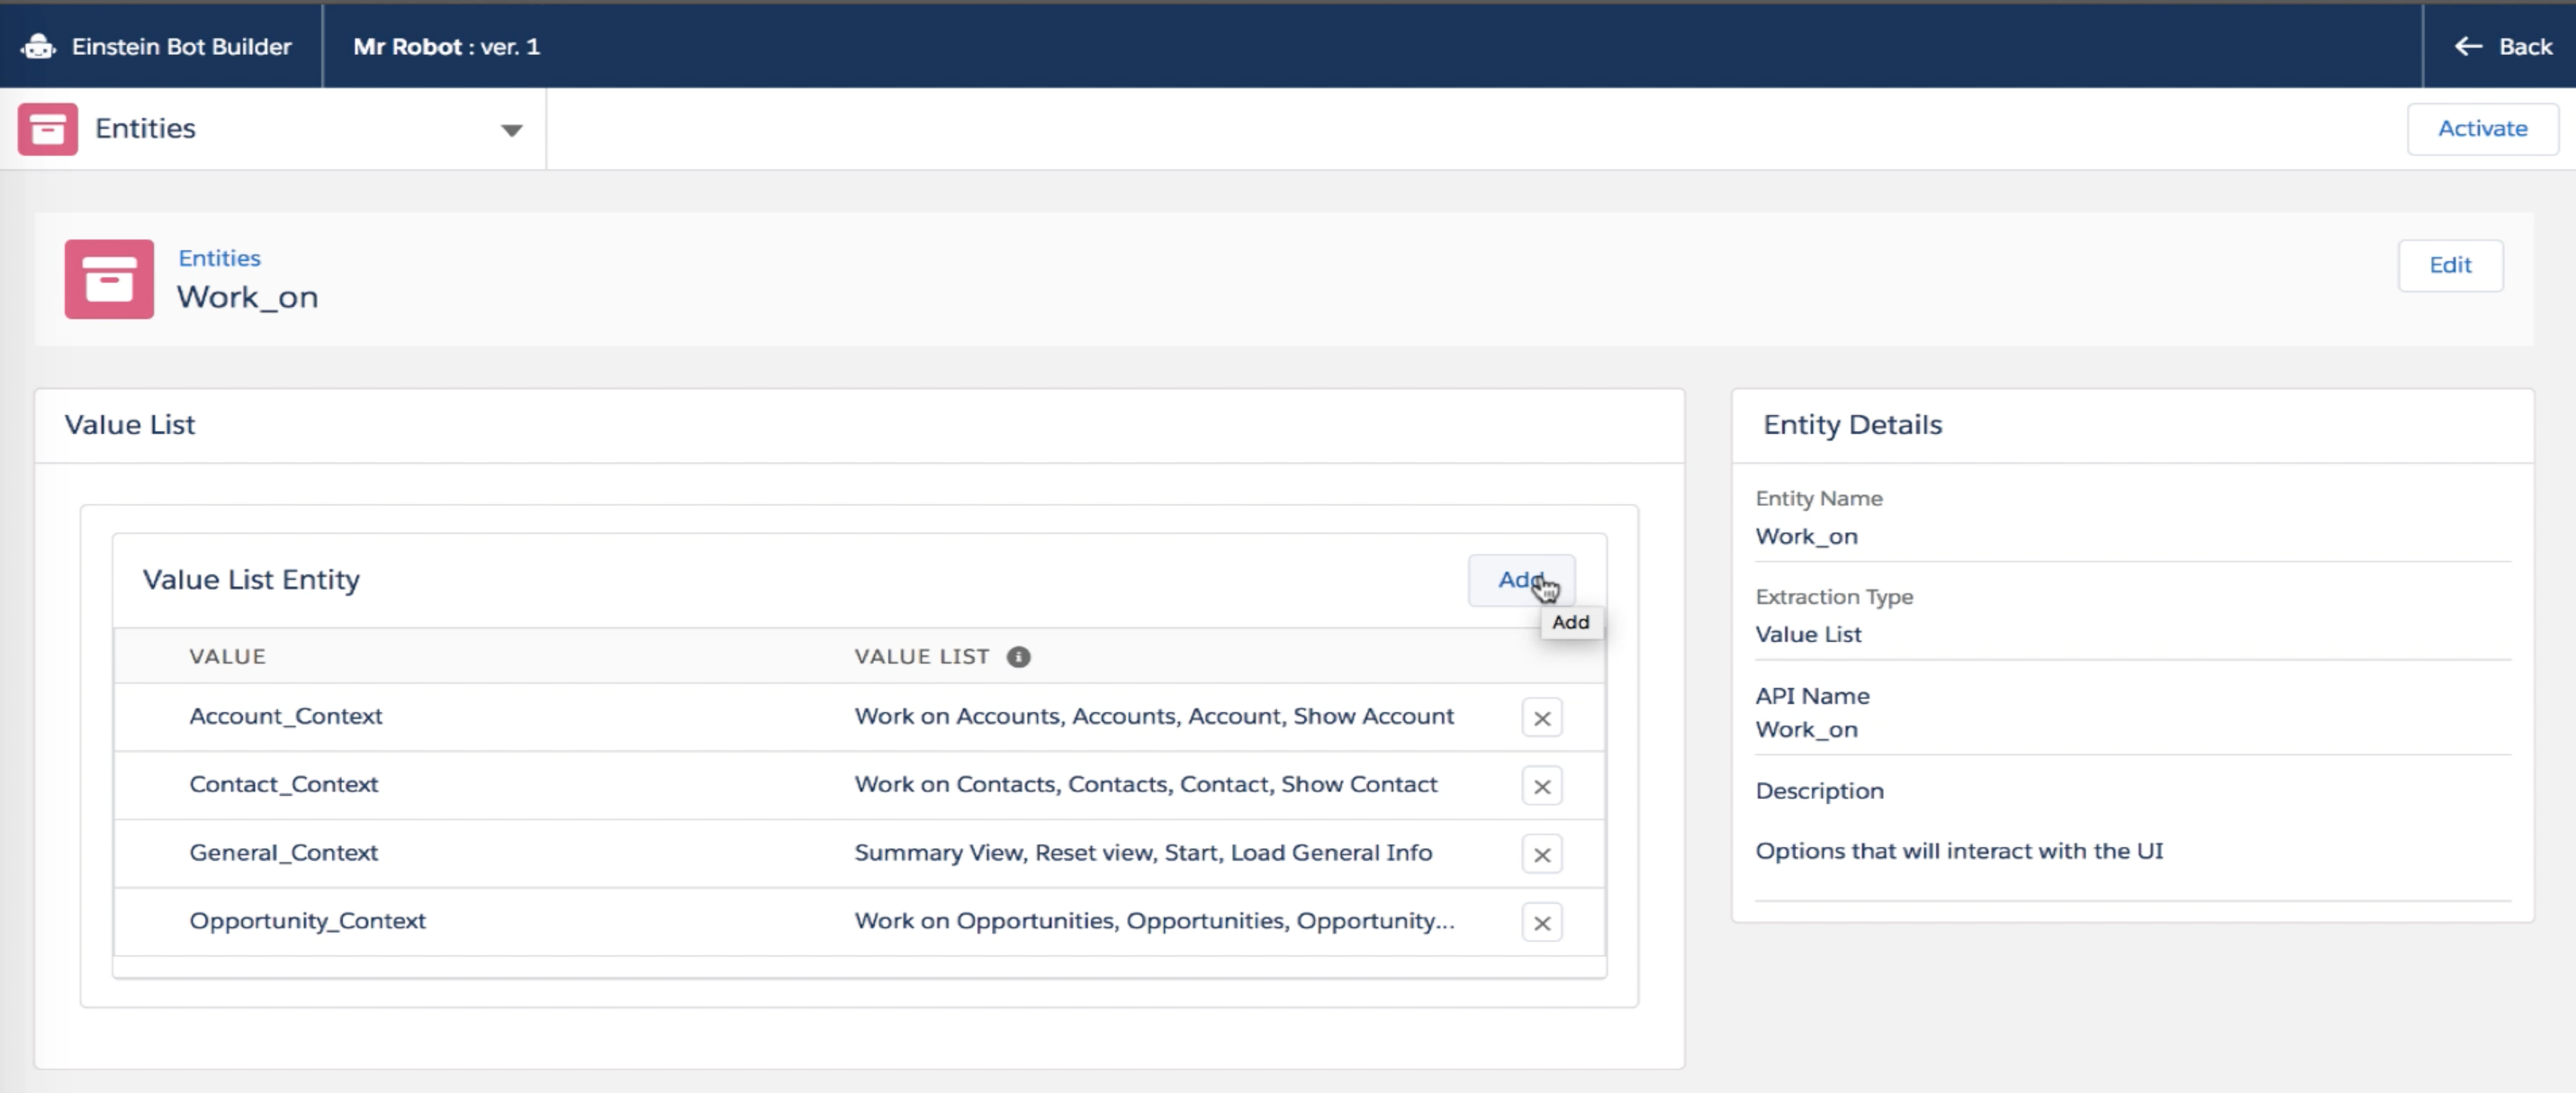Screen dimensions: 2576x1093
Task: Select the Contact_Context value cell
Action: 284,784
